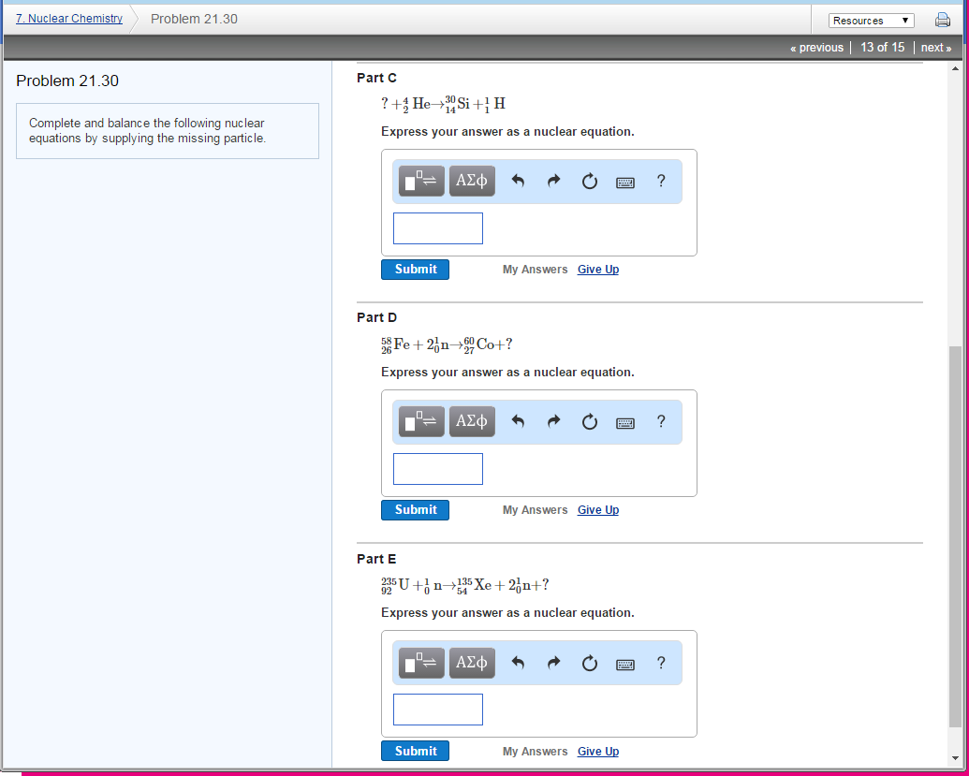
Task: Click the help question mark in Part E
Action: [x=661, y=663]
